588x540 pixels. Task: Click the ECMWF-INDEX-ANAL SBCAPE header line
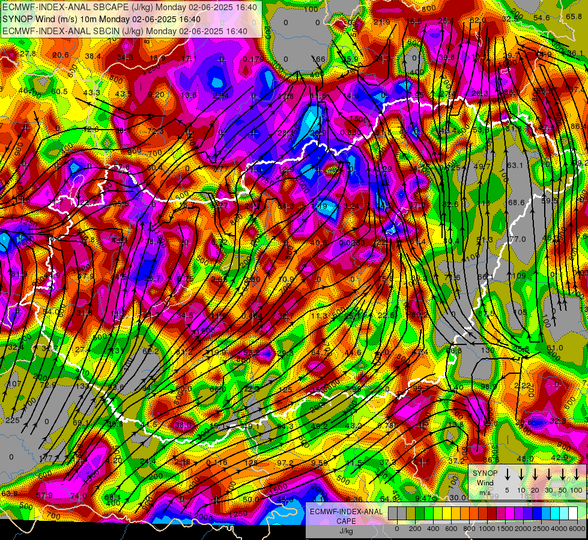pos(130,7)
